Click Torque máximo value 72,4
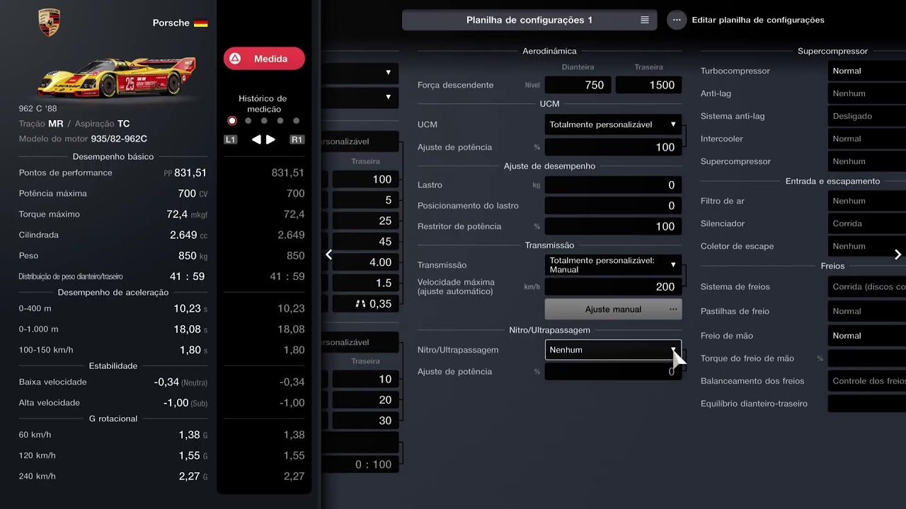 tap(177, 214)
